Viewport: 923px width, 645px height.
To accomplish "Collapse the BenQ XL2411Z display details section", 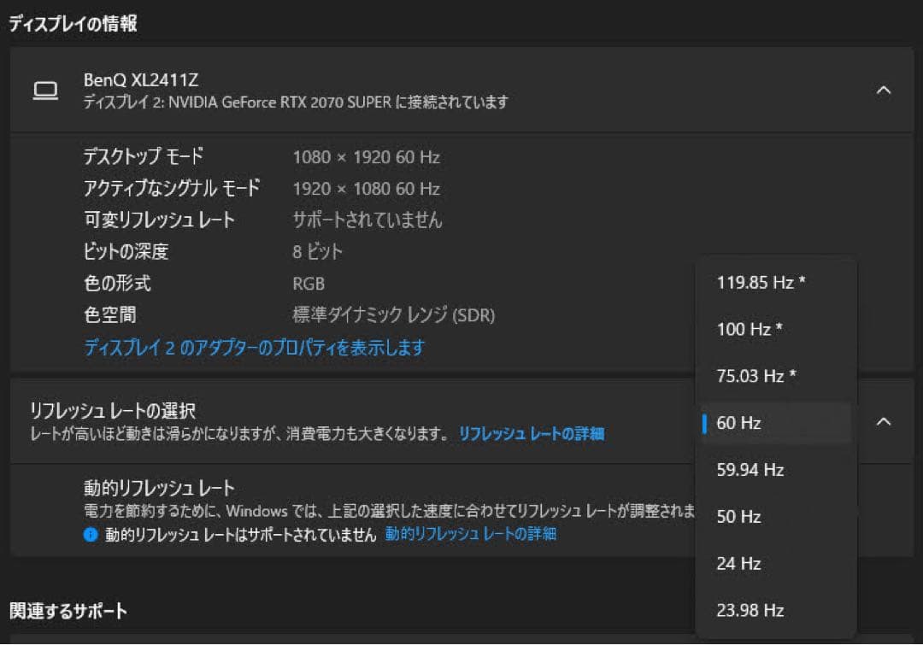I will point(885,88).
